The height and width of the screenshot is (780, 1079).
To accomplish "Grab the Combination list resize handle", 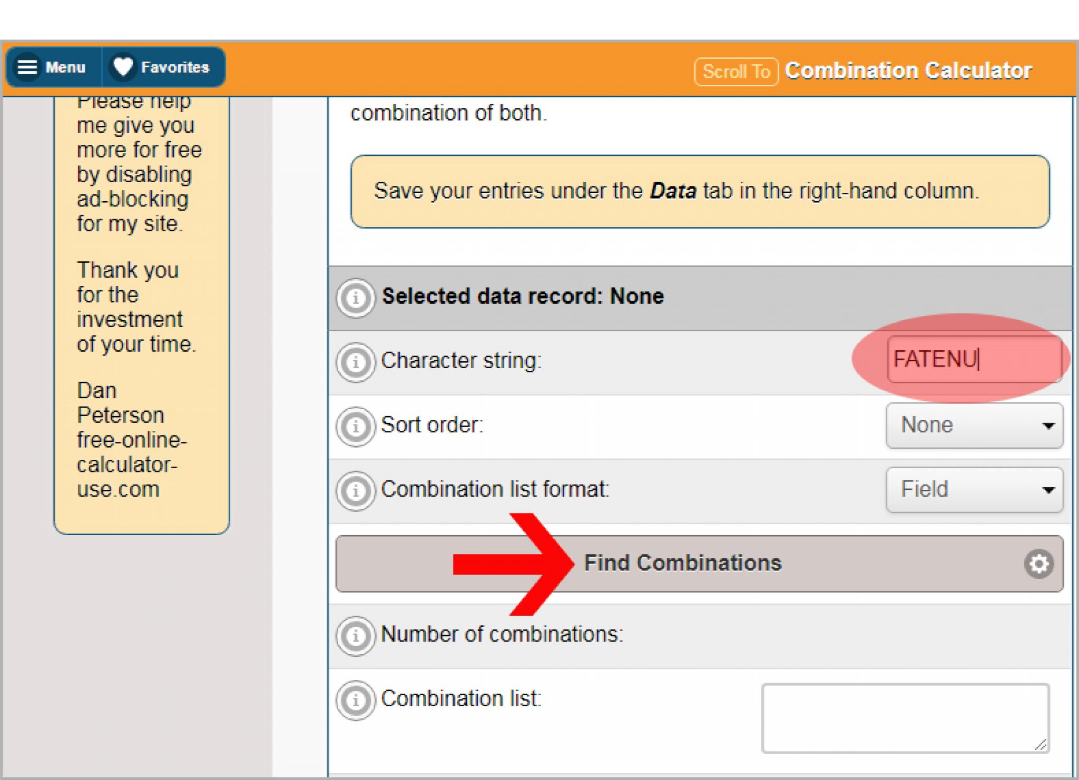I will 1041,745.
